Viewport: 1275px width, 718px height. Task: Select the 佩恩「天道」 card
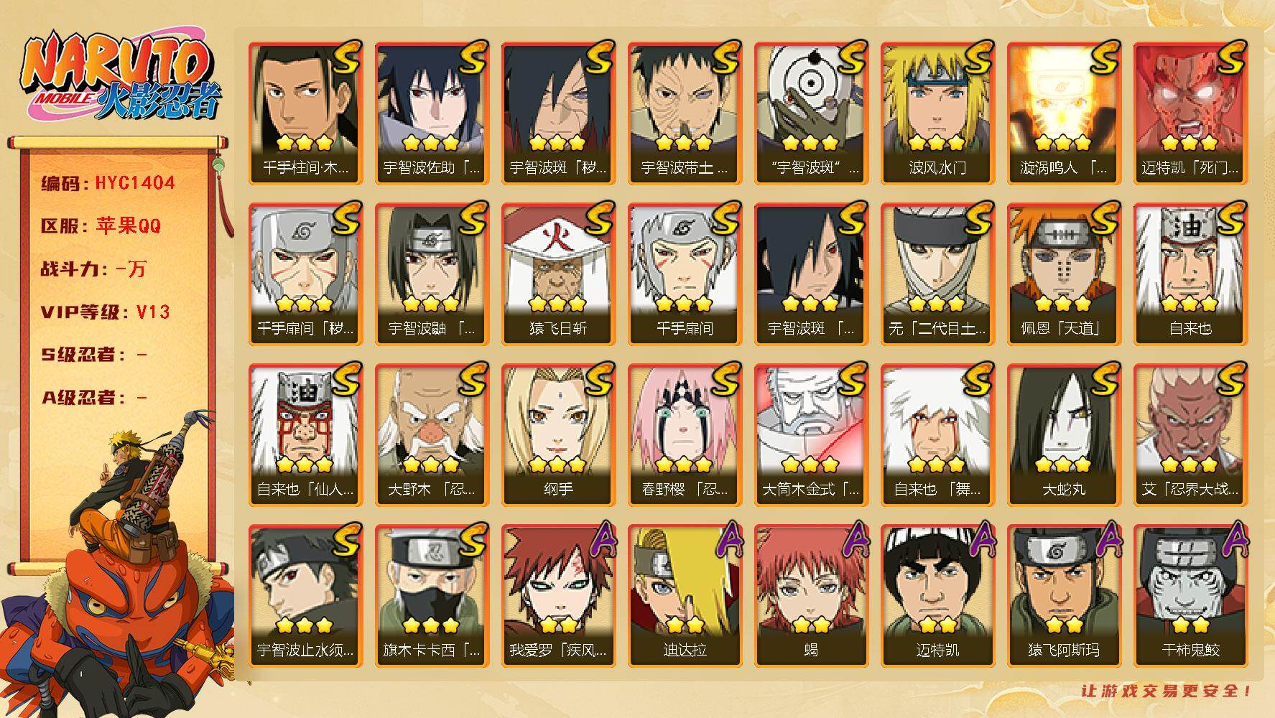(1064, 274)
